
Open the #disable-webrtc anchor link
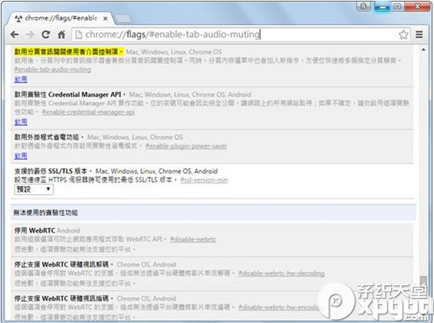[193, 239]
